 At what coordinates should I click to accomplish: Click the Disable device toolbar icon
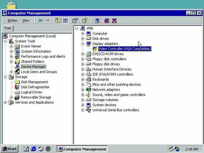click(x=107, y=20)
